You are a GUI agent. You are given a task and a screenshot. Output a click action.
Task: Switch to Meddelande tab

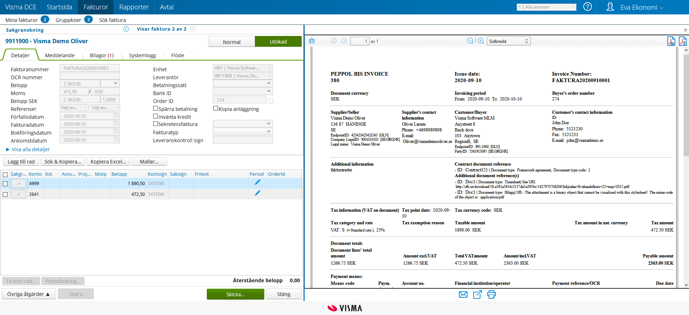pyautogui.click(x=60, y=55)
